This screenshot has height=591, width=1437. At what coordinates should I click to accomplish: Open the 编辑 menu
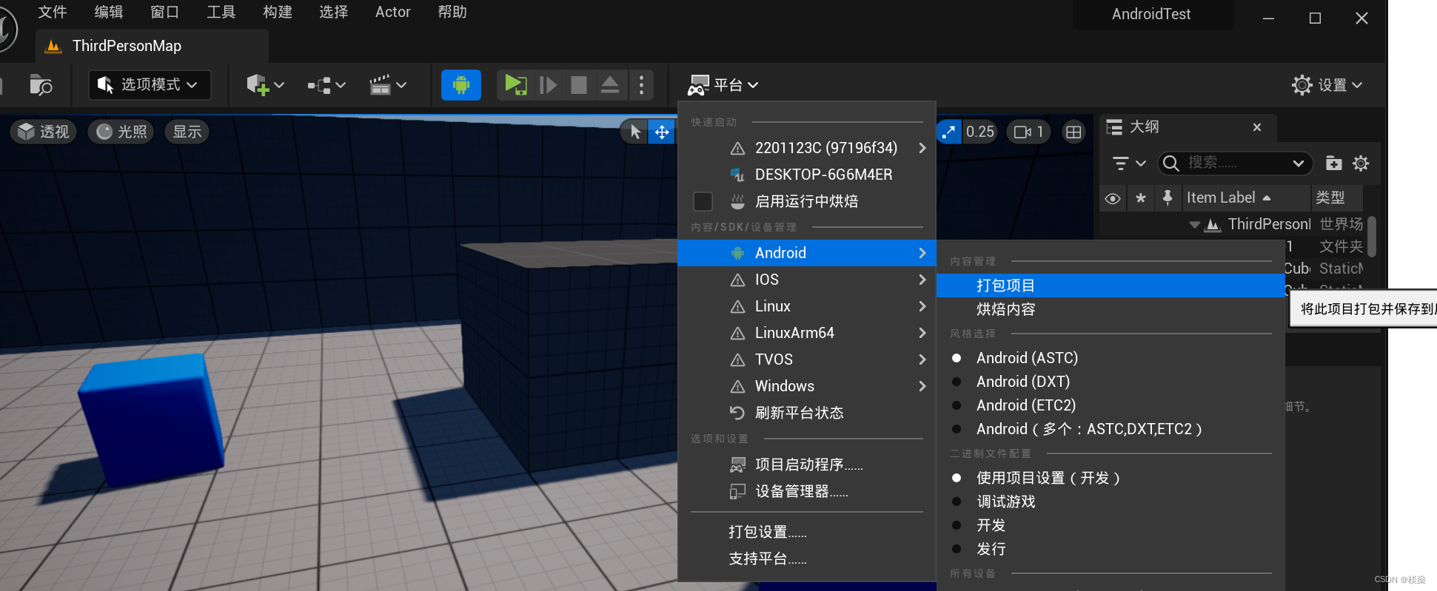click(109, 12)
